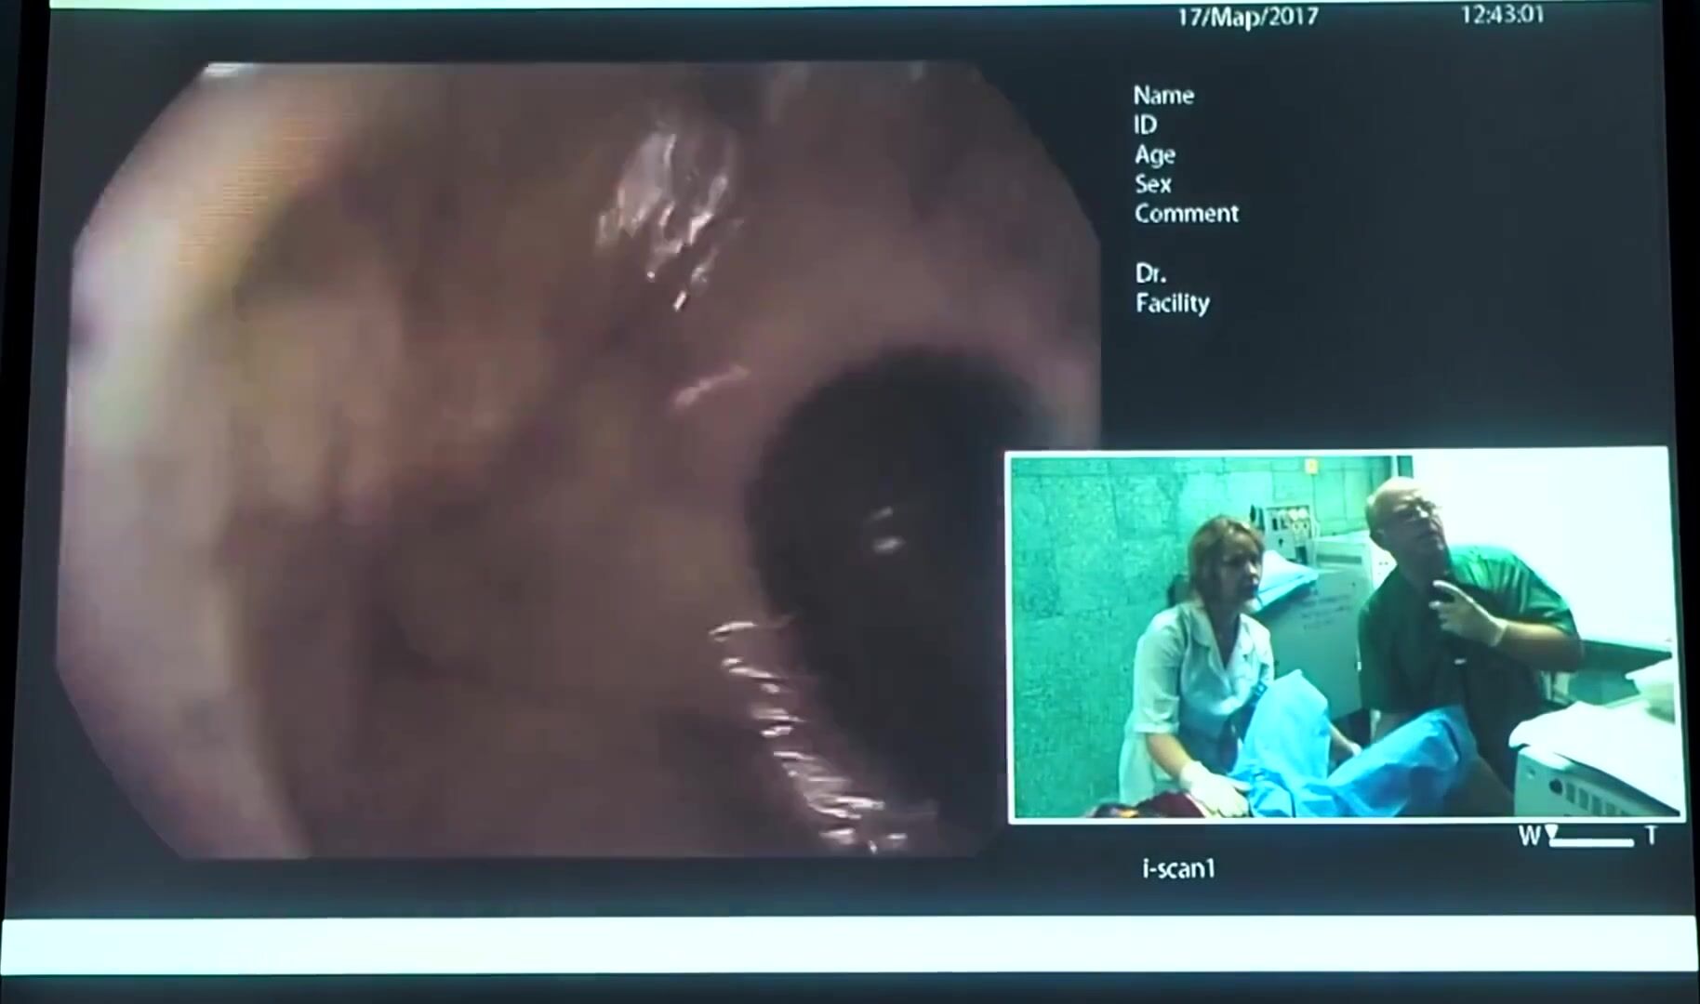Click the dark lumen in endoscopic view
The width and height of the screenshot is (1700, 1004).
click(883, 502)
